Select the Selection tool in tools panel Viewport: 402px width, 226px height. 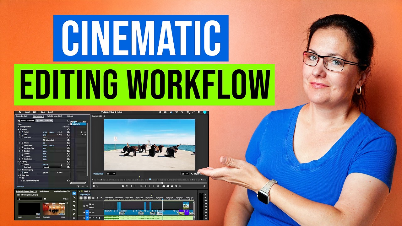[74, 193]
